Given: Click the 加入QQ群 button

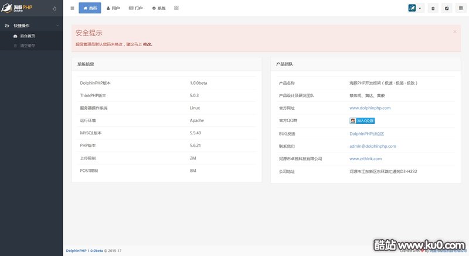Looking at the screenshot, I should [362, 120].
